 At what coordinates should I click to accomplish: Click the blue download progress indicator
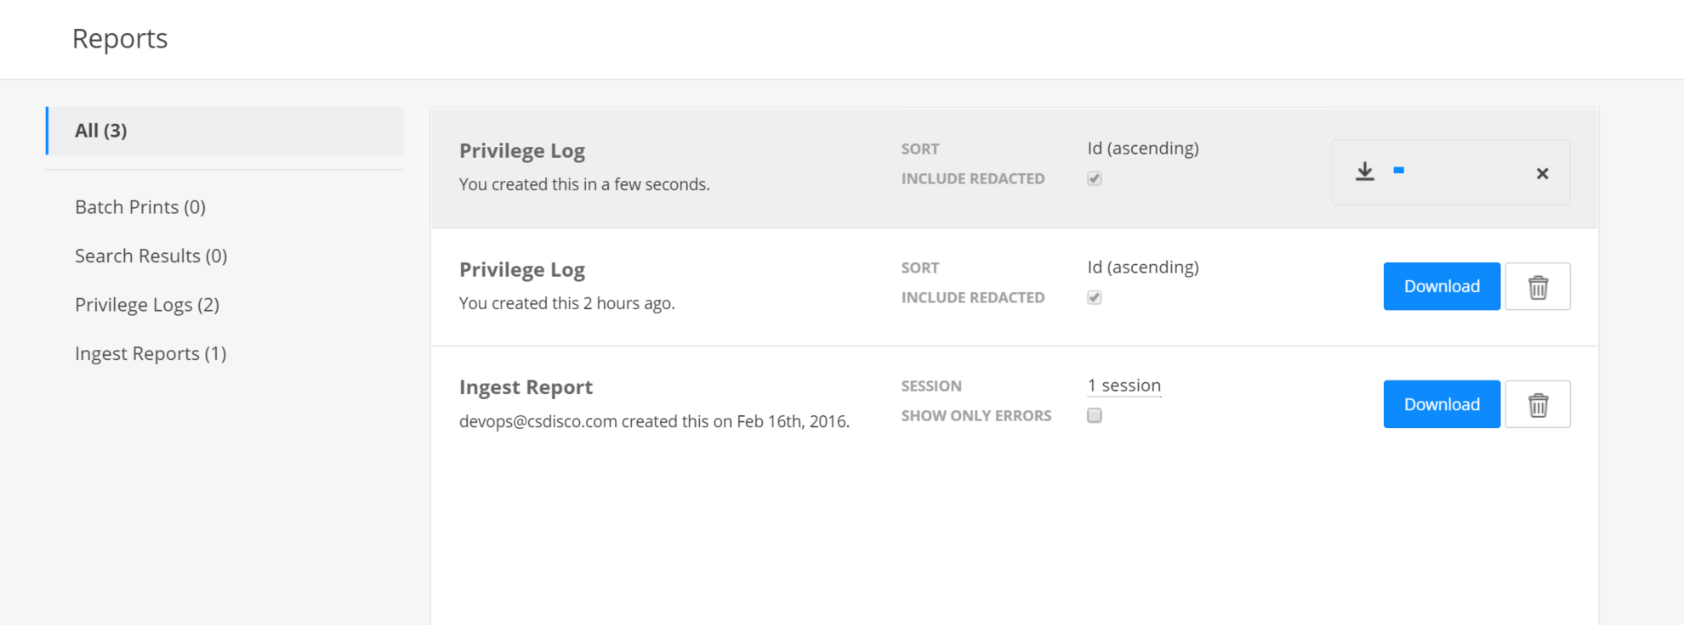(x=1398, y=171)
